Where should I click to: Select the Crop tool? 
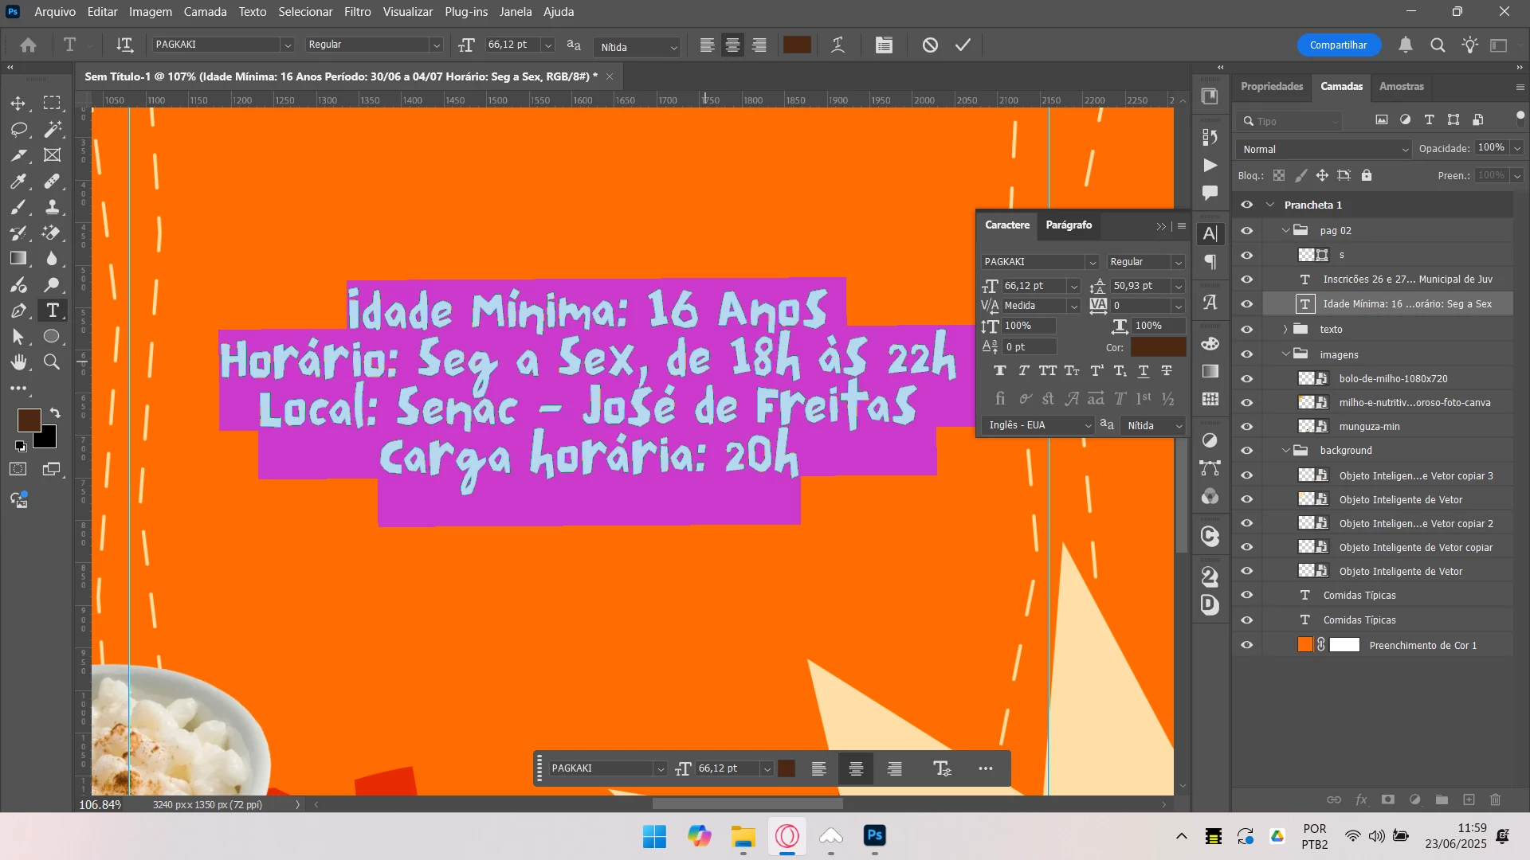click(x=18, y=155)
